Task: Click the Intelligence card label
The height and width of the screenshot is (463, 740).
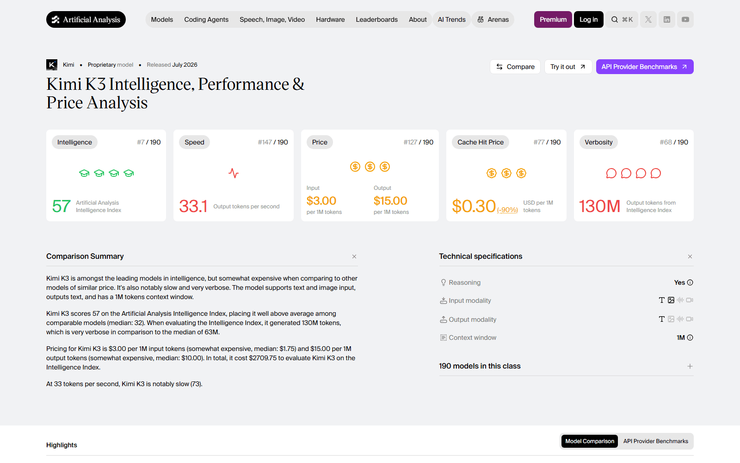Action: (x=74, y=142)
